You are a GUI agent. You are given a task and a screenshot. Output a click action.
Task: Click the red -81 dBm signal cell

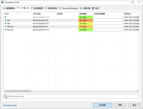86,20
